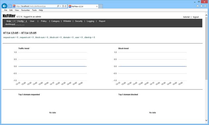The height and width of the screenshot is (125, 209).
Task: Open the Tools menu
Action: pyautogui.click(x=34, y=10)
